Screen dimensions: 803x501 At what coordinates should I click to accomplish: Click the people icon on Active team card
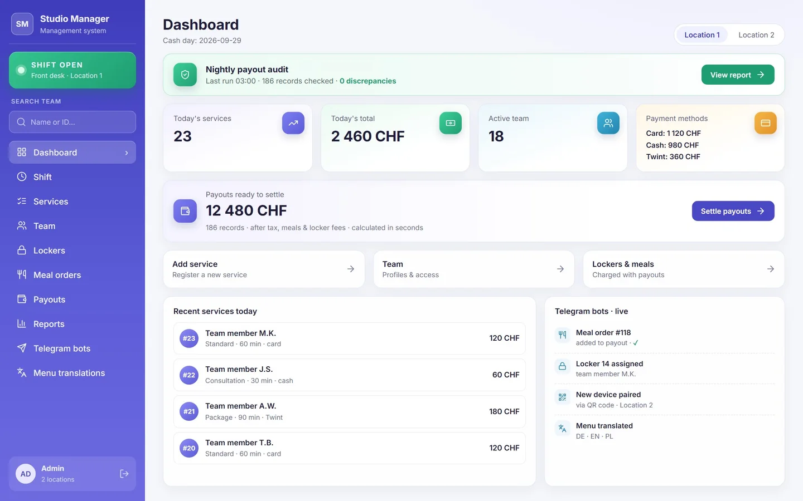point(608,123)
